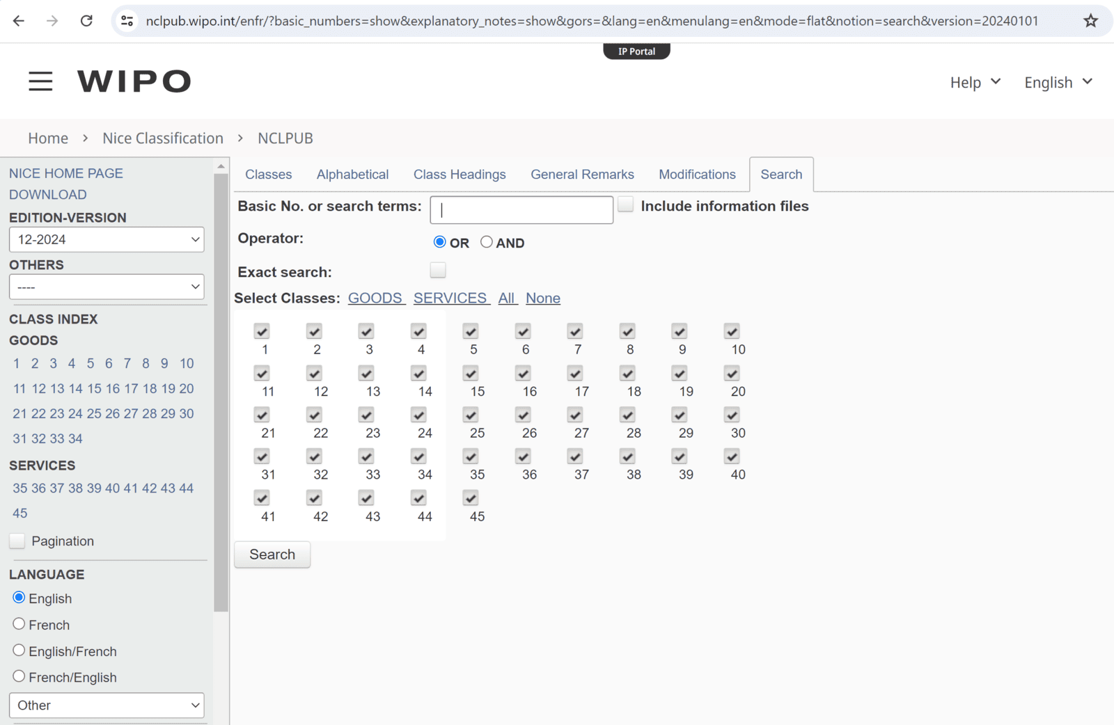Click the Search button
1114x725 pixels.
click(x=272, y=555)
